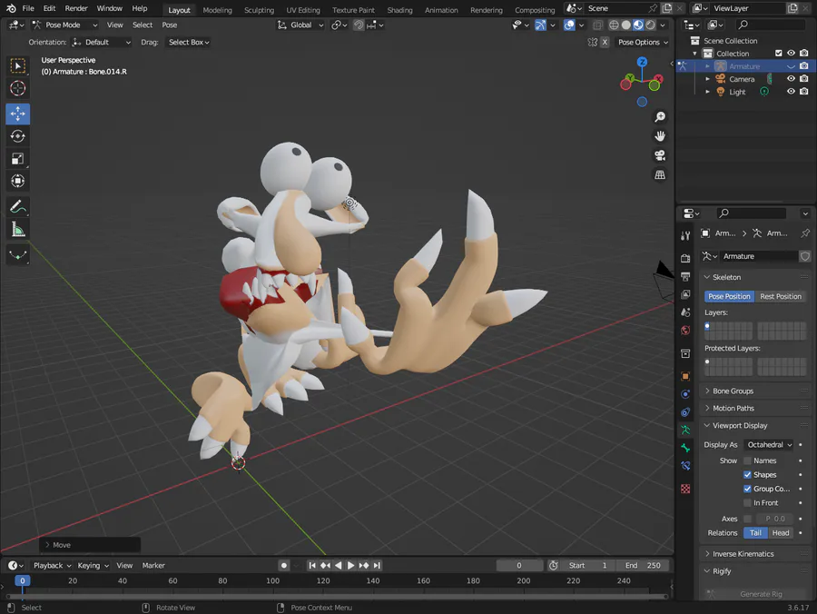Switch to rendered viewport shading
This screenshot has width=817, height=614.
pyautogui.click(x=650, y=25)
